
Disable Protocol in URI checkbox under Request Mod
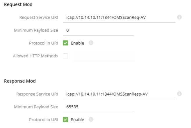[65, 43]
